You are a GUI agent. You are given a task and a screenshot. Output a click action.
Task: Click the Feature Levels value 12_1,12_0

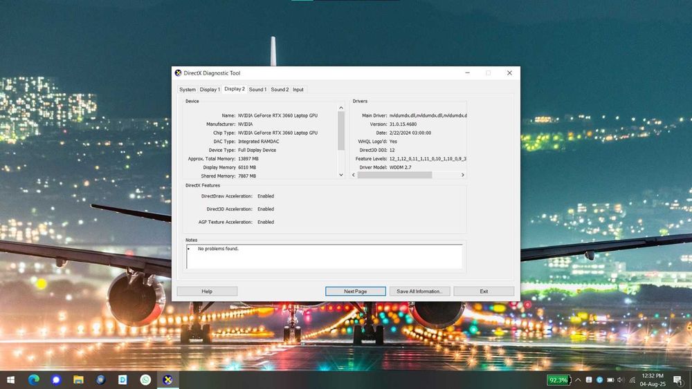[428, 159]
